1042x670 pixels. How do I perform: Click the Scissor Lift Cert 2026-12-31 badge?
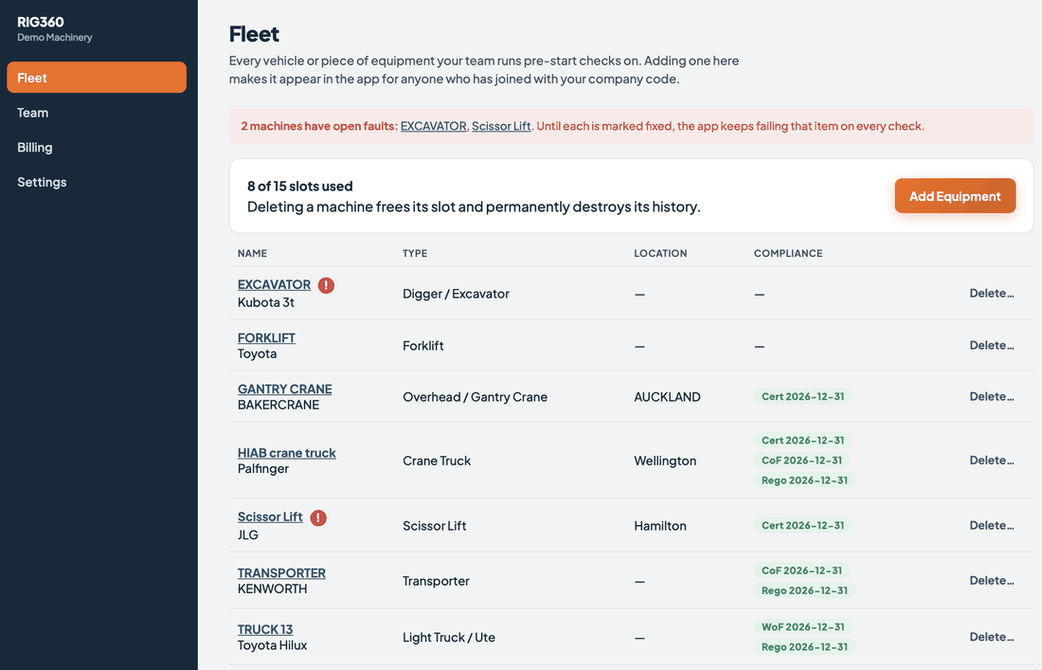click(802, 526)
